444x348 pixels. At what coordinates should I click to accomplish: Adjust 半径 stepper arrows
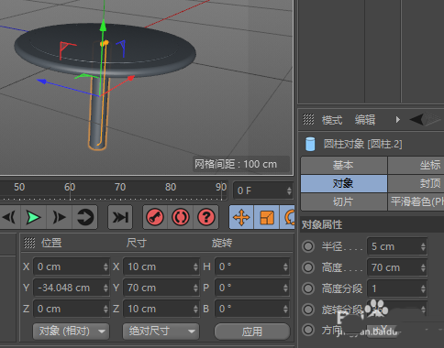pyautogui.click(x=423, y=246)
